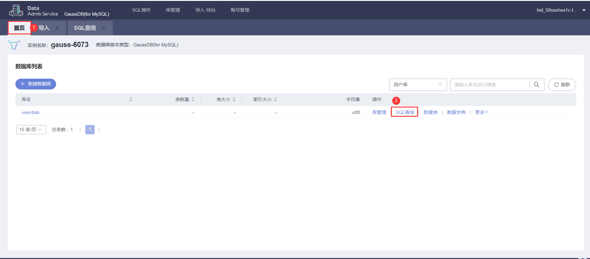Click the 操作 column header
This screenshot has height=259, width=590.
377,100
